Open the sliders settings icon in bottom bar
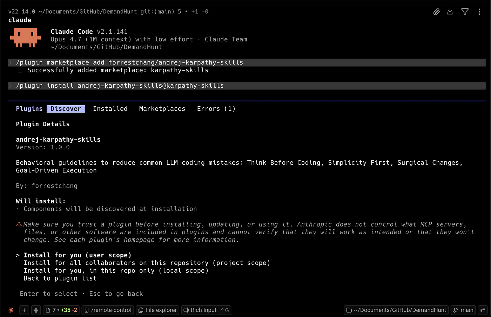Viewport: 491px width, 317px height. point(483,310)
